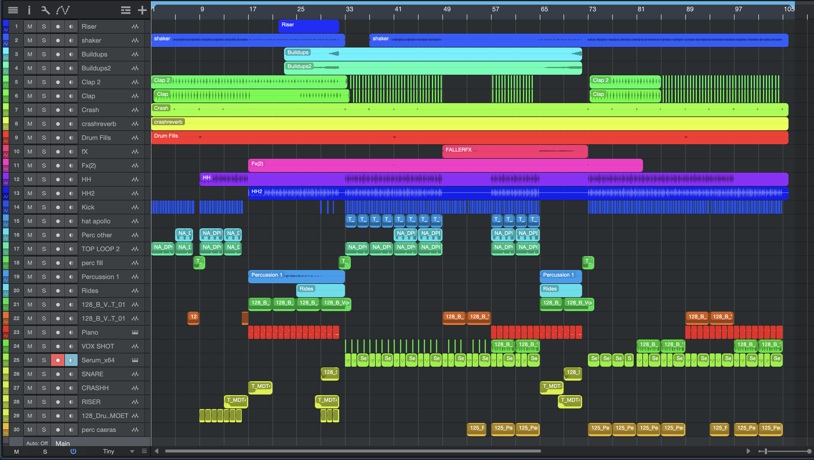Click the waveform icon on Crash track
The height and width of the screenshot is (460, 814).
point(135,110)
